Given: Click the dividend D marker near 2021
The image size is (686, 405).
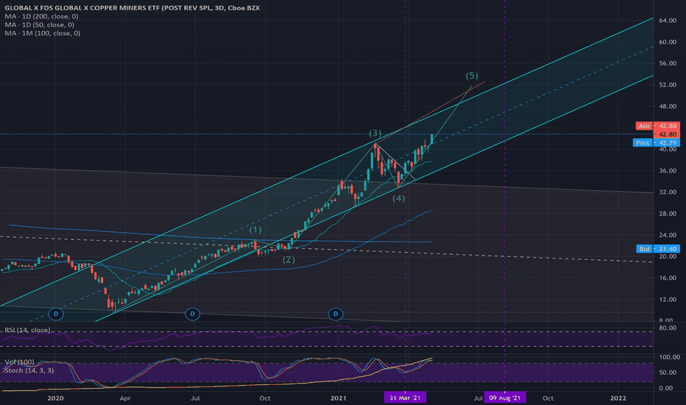Looking at the screenshot, I should (x=336, y=314).
